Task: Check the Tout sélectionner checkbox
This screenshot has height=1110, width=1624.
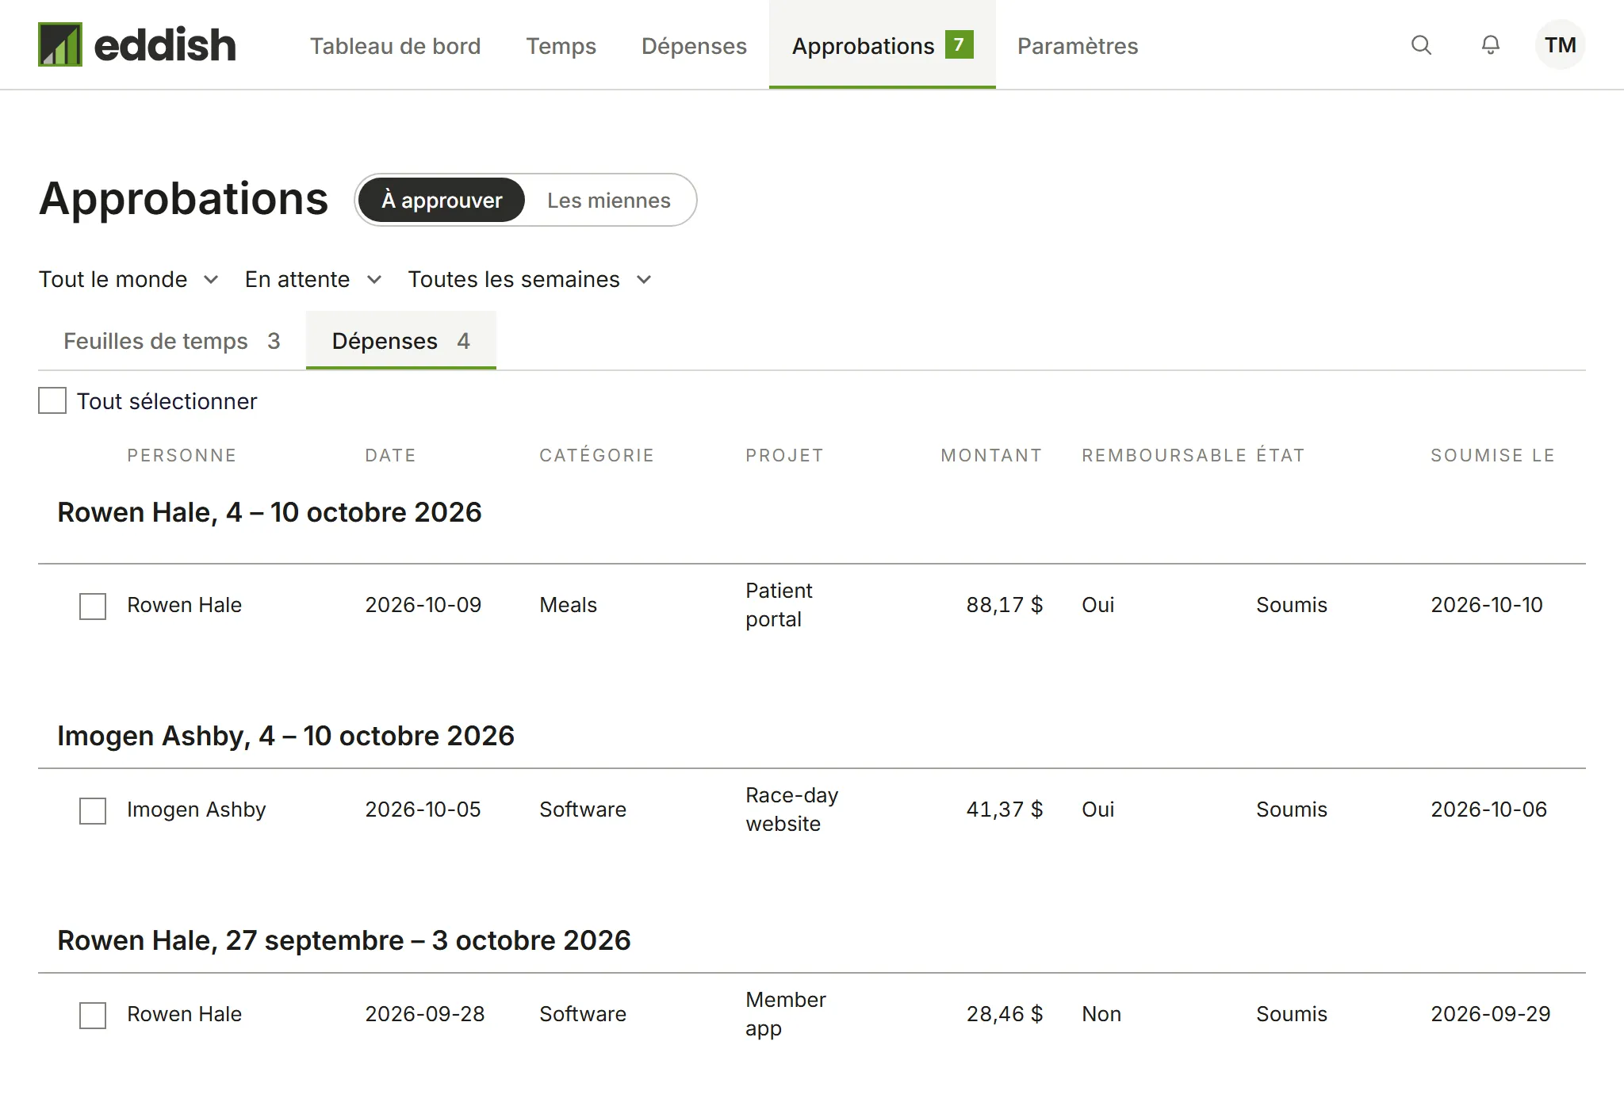Action: (52, 400)
